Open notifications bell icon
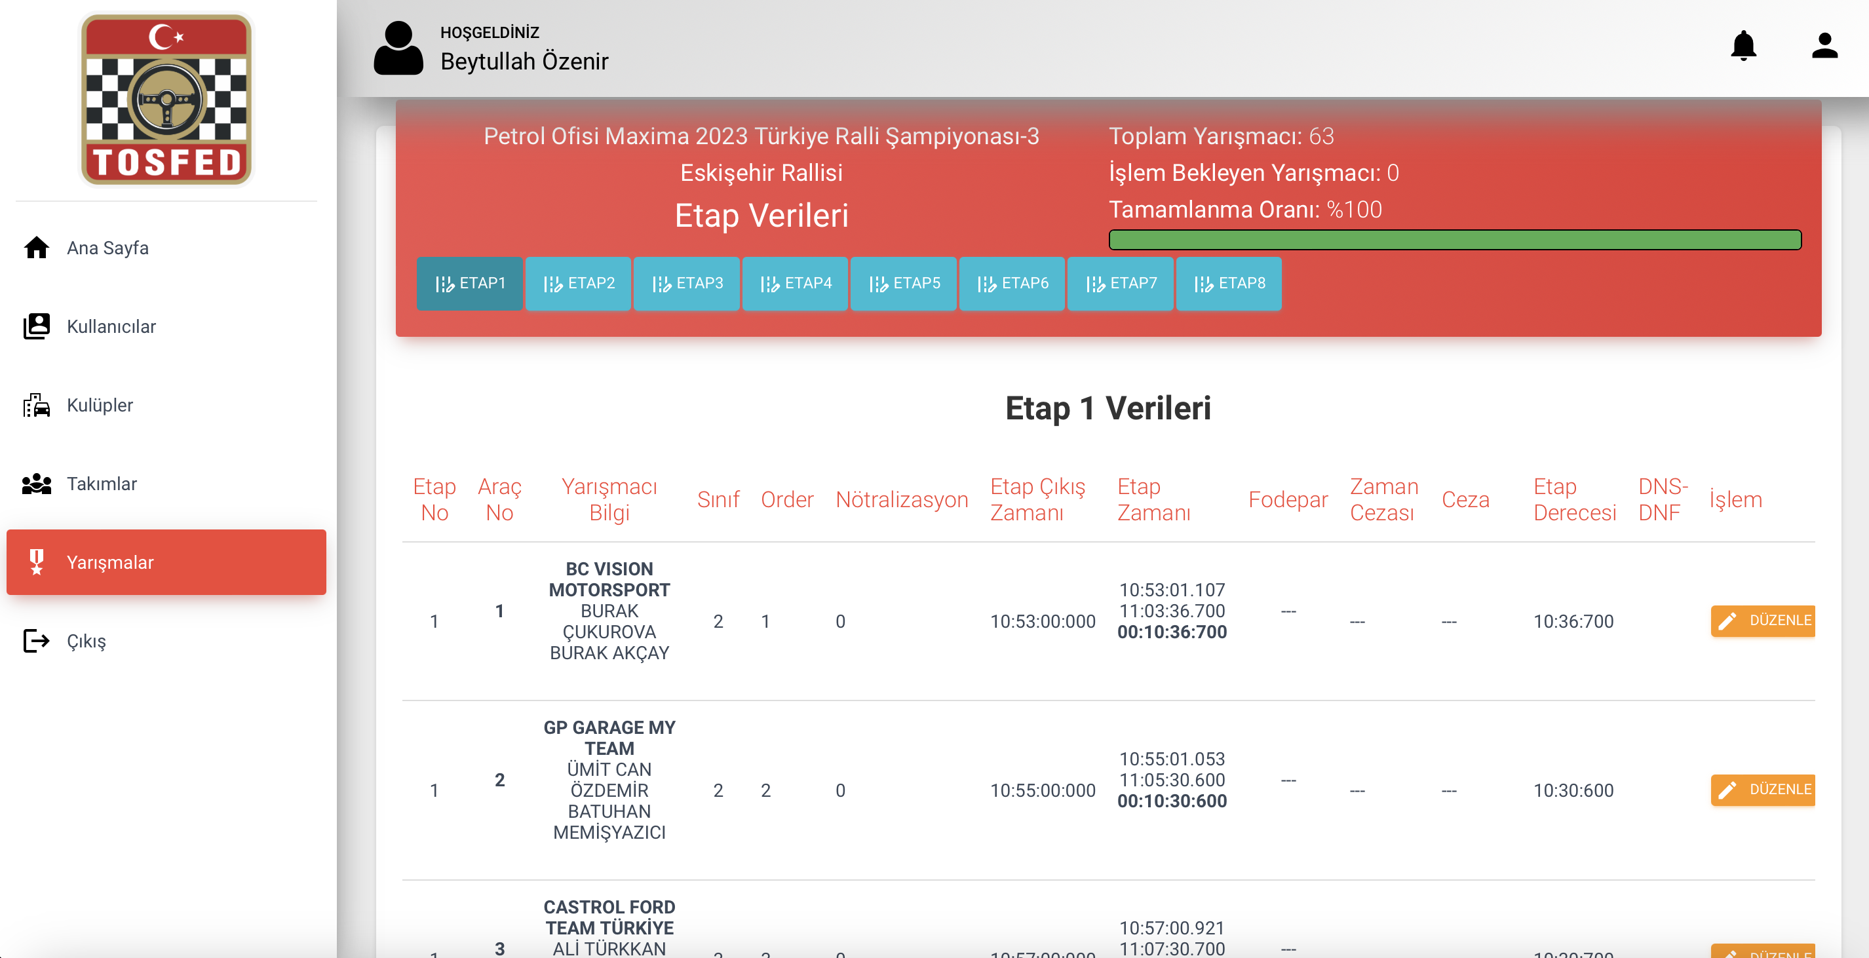 [x=1743, y=47]
